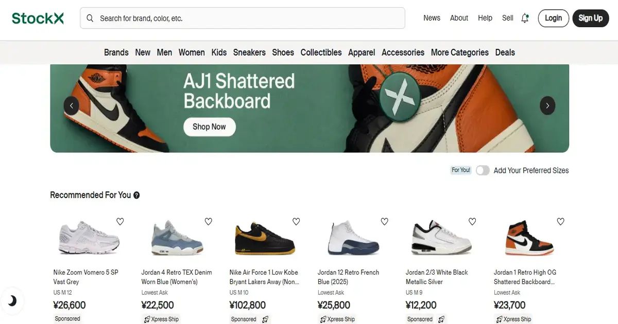Enable Add Your Preferred Sizes switch
Viewport: 618px width, 324px height.
483,170
